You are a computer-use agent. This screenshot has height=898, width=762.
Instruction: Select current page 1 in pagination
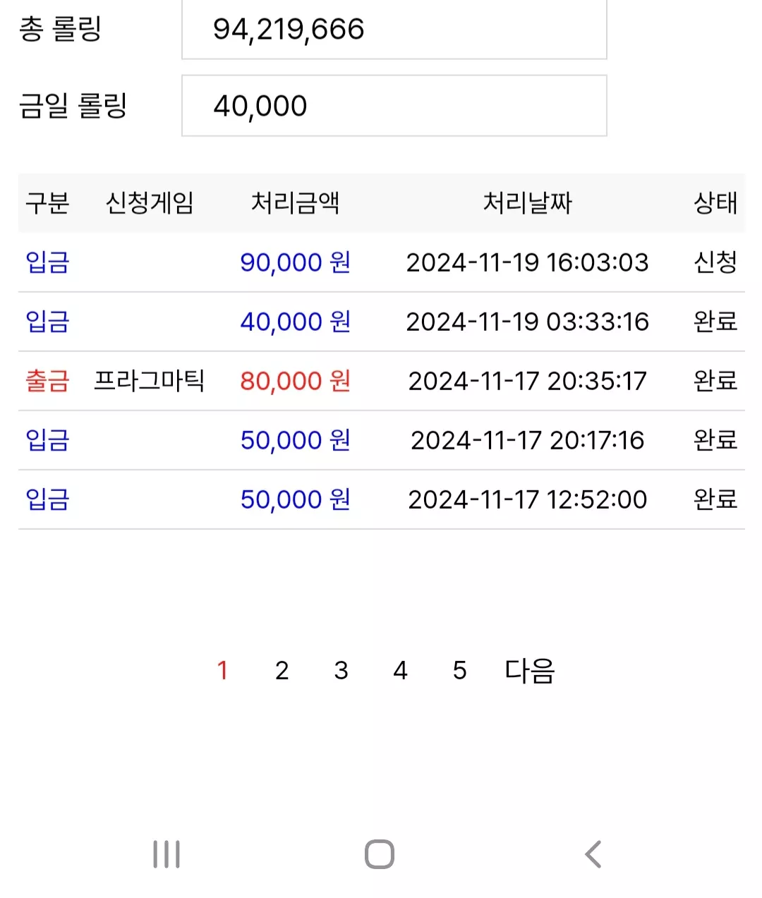[222, 670]
